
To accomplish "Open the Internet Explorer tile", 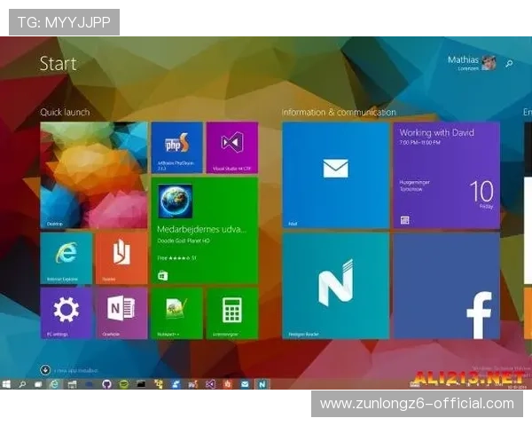I will [x=66, y=257].
